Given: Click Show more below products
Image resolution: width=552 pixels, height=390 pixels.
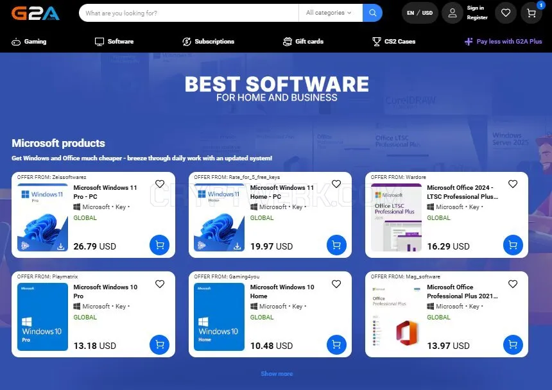Looking at the screenshot, I should [x=277, y=374].
